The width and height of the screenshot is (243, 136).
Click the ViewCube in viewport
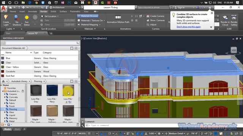point(234,50)
